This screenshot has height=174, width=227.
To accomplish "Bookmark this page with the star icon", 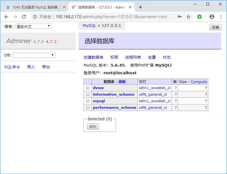I will (x=188, y=17).
